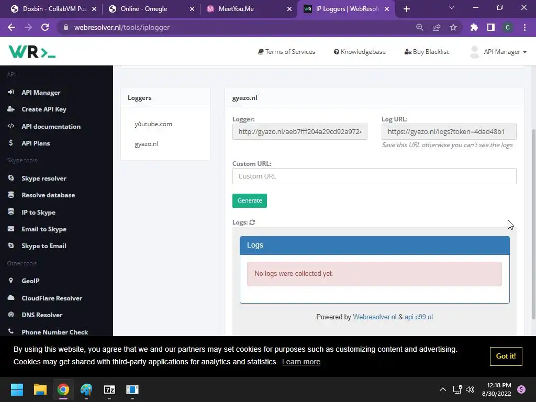Click the volume icon in system tray
The width and height of the screenshot is (536, 402).
tap(470, 389)
